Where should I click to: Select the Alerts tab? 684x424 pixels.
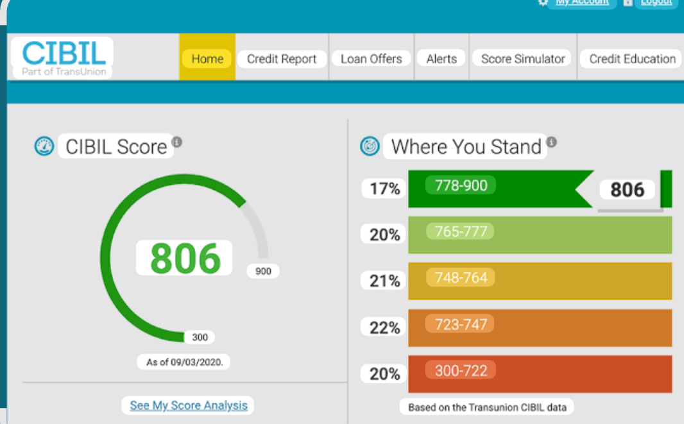pyautogui.click(x=441, y=58)
